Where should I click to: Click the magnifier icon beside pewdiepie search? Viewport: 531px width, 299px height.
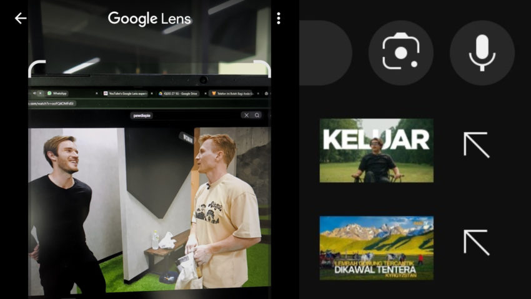click(x=257, y=115)
